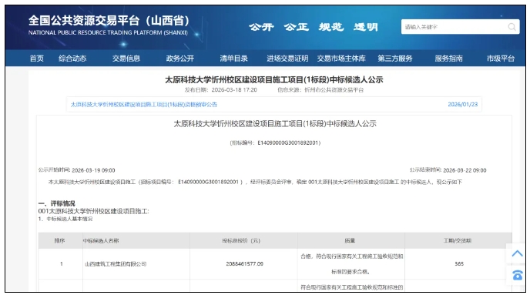The height and width of the screenshot is (295, 530).
Task: Click the bold page title 中标候选人公示
Action: pos(273,80)
